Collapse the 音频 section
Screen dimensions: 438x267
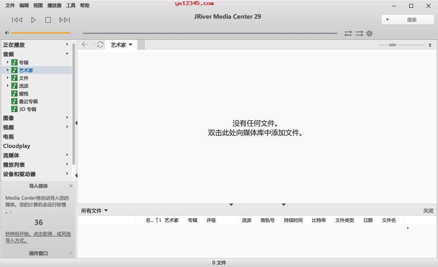(x=67, y=53)
